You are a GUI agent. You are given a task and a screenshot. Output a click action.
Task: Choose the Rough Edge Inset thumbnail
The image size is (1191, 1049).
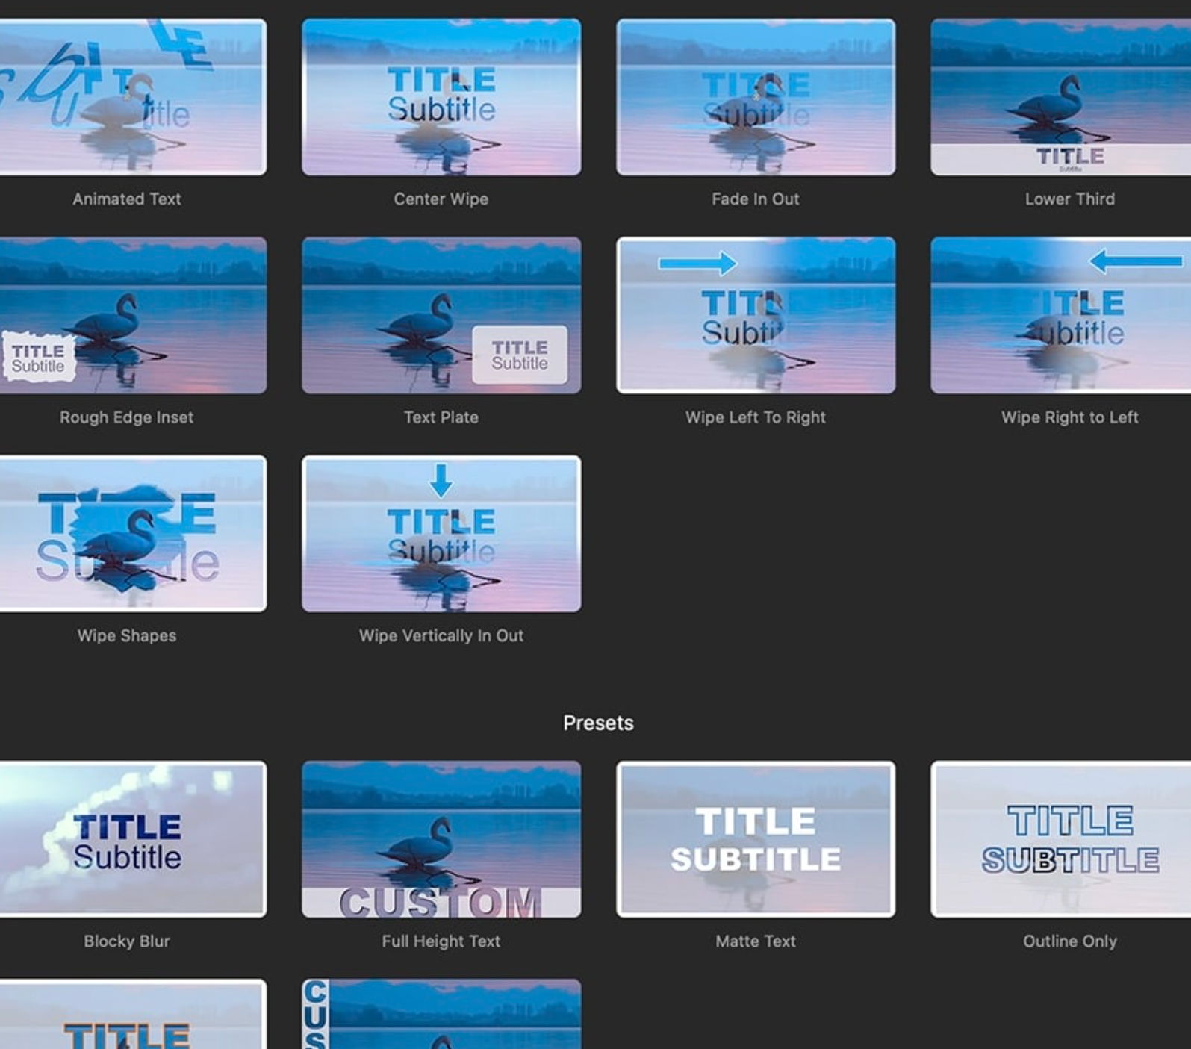pos(133,315)
